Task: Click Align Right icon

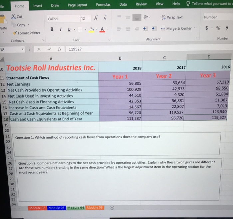Action: (x=137, y=28)
